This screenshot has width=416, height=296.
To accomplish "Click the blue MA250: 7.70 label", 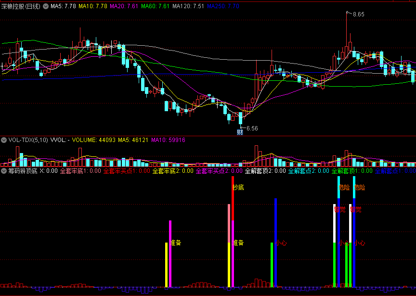I will pyautogui.click(x=223, y=6).
